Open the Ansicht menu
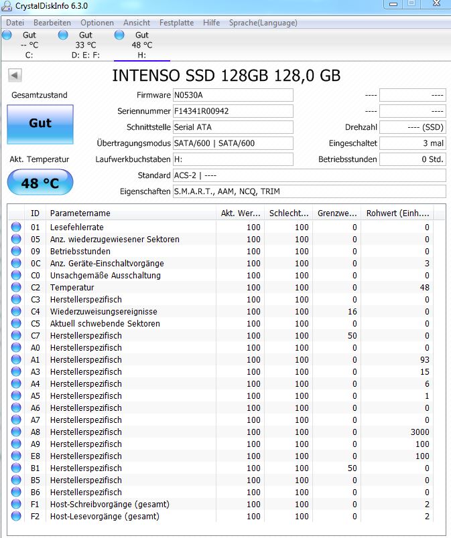Viewport: 451px width, 538px height. tap(137, 23)
